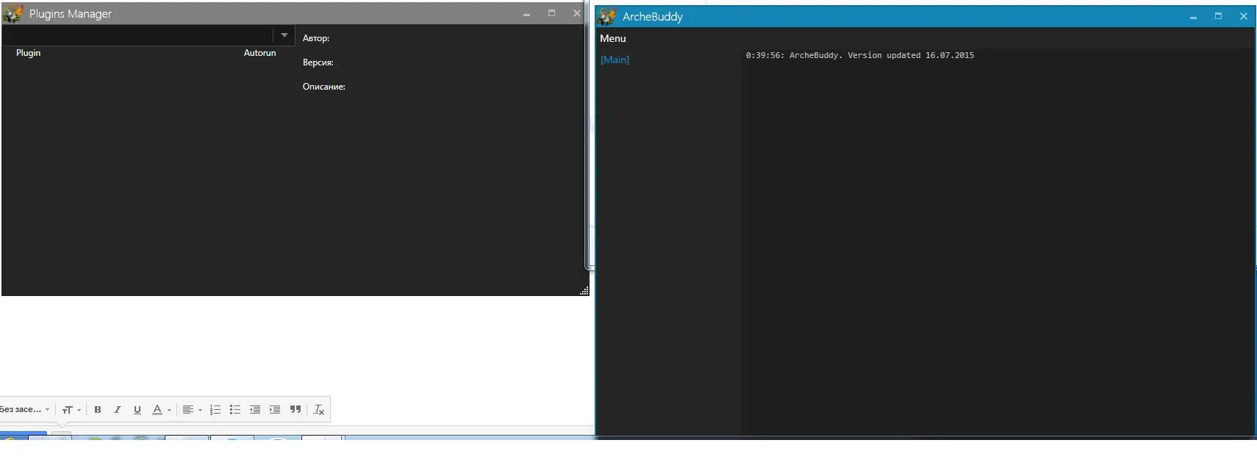This screenshot has height=476, width=1257.
Task: Click the Версия: label
Action: tap(318, 62)
